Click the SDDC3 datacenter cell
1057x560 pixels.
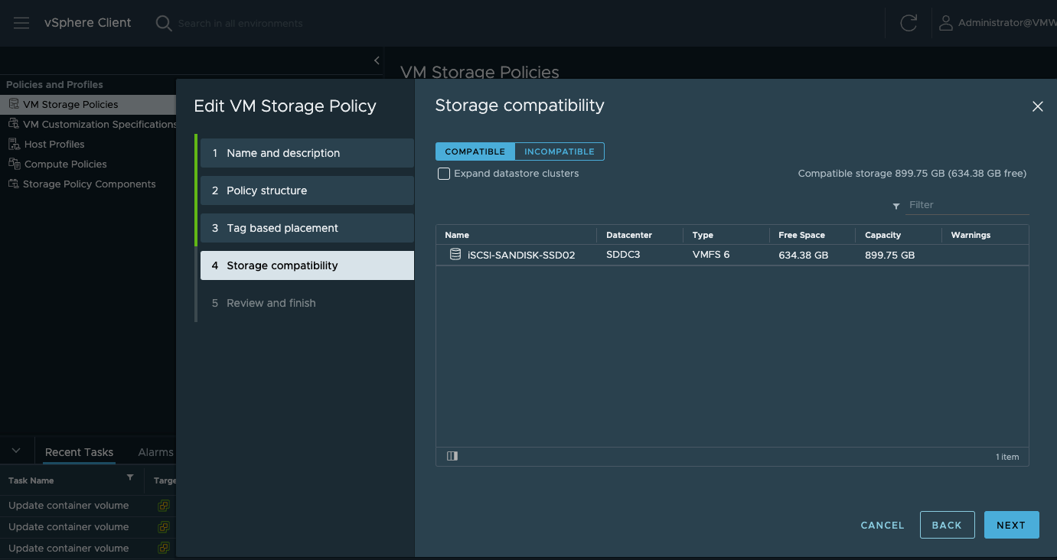621,255
